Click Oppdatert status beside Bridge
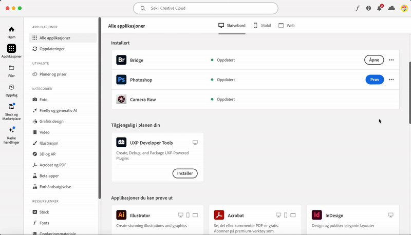The image size is (411, 235). (226, 60)
